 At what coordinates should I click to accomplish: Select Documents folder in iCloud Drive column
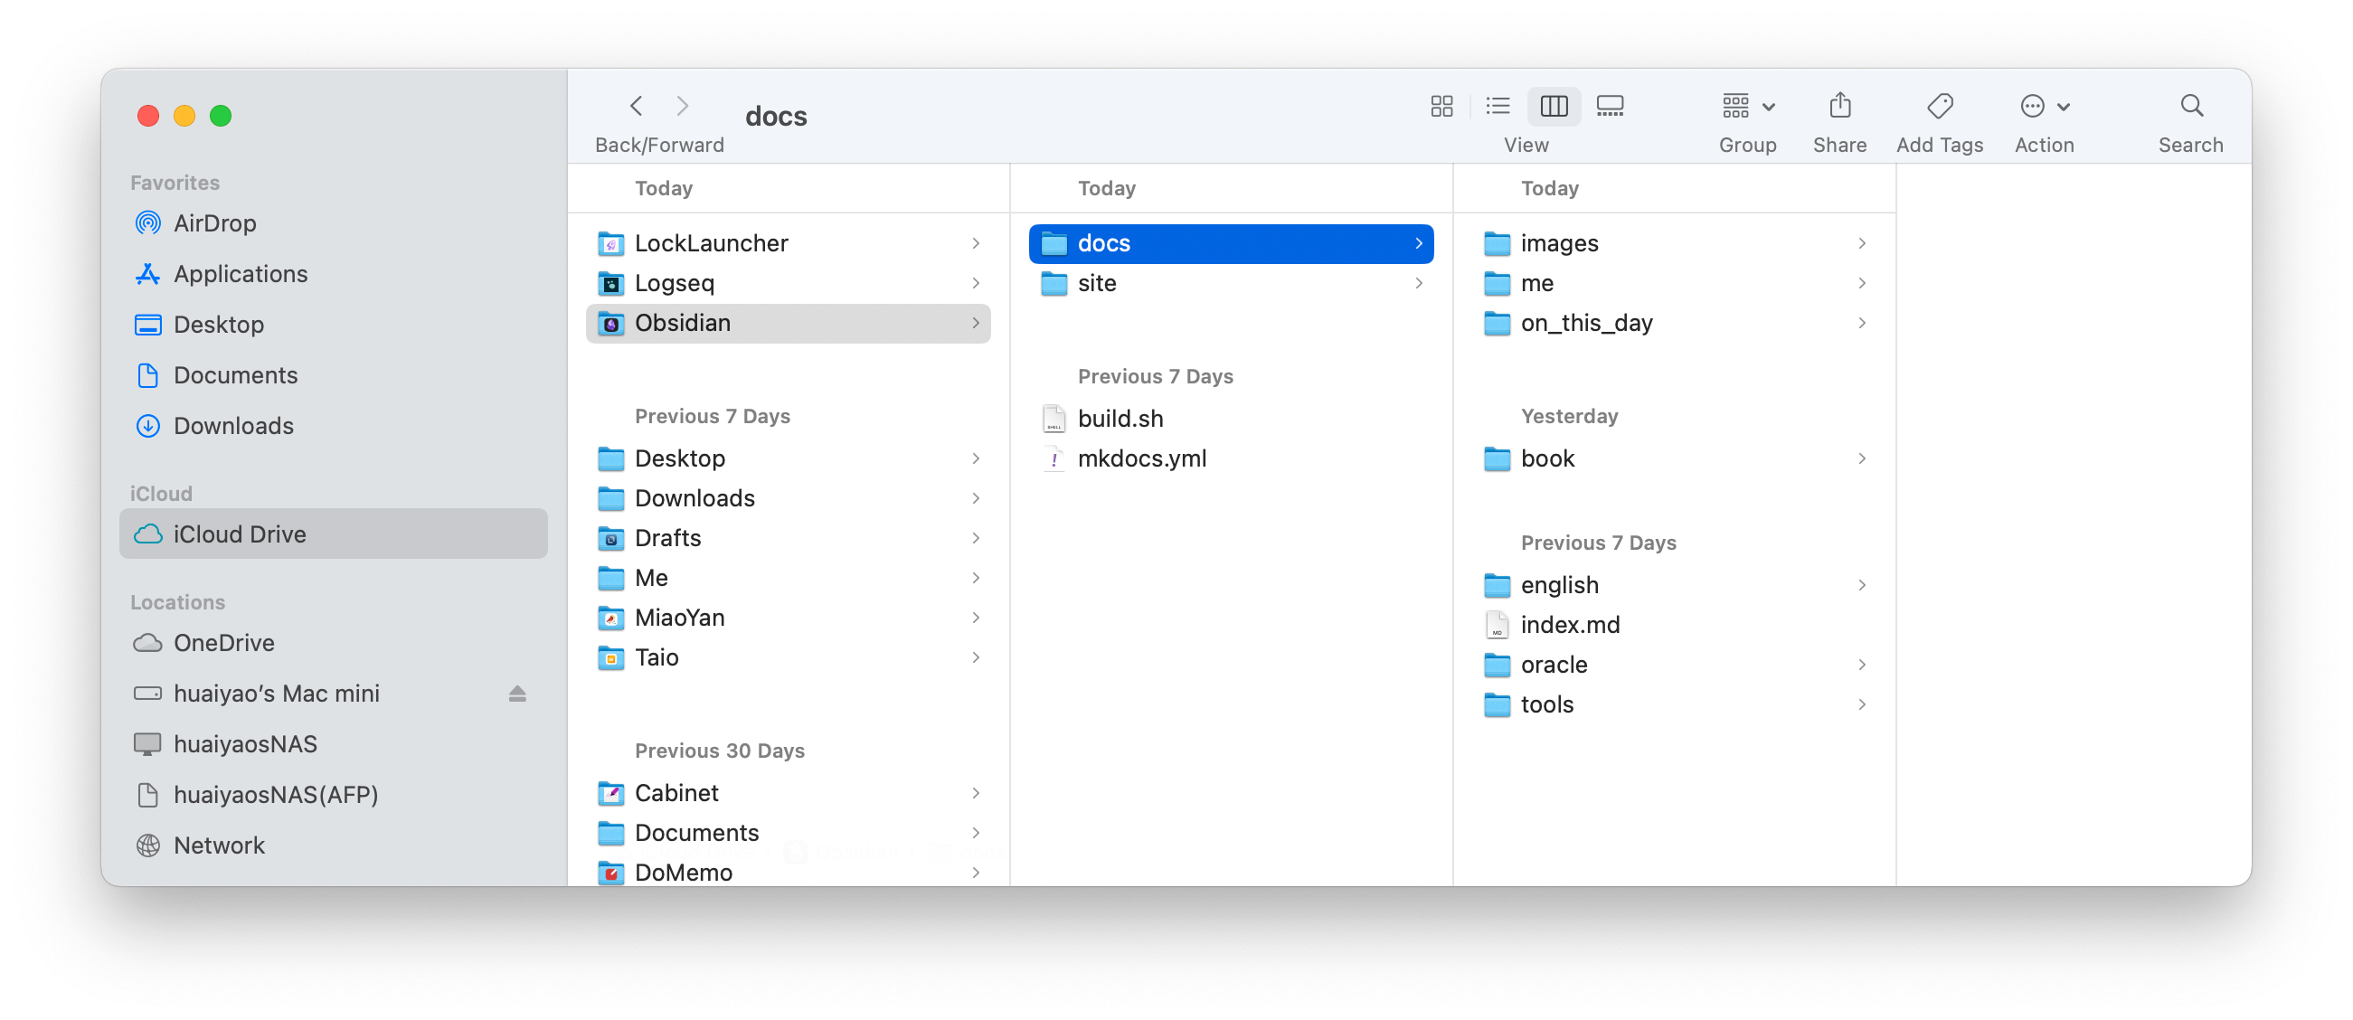(x=789, y=834)
